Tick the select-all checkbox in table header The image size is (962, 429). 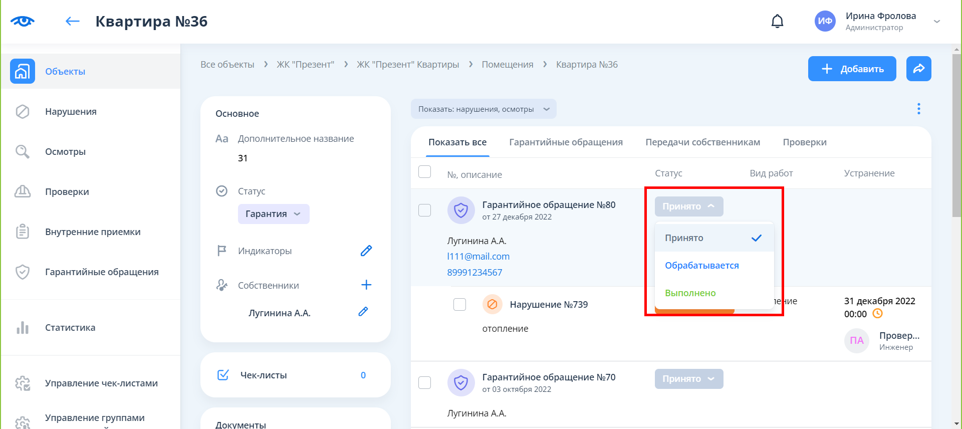(x=424, y=172)
